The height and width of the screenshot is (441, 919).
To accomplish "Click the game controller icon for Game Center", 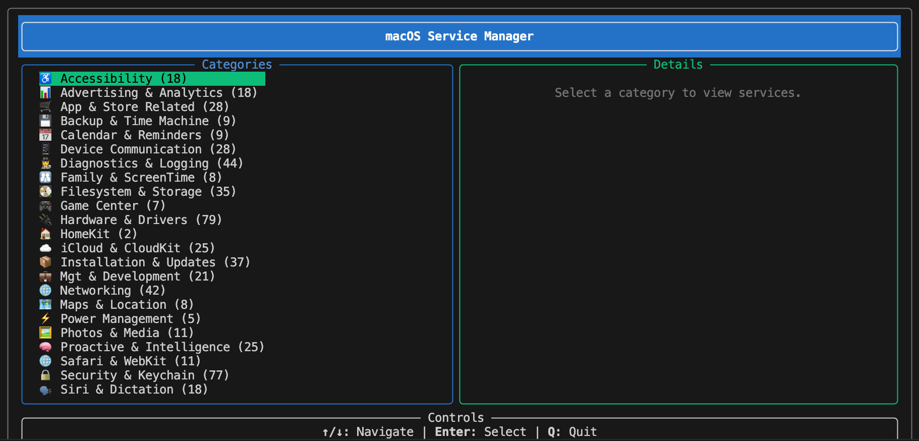I will (x=45, y=205).
